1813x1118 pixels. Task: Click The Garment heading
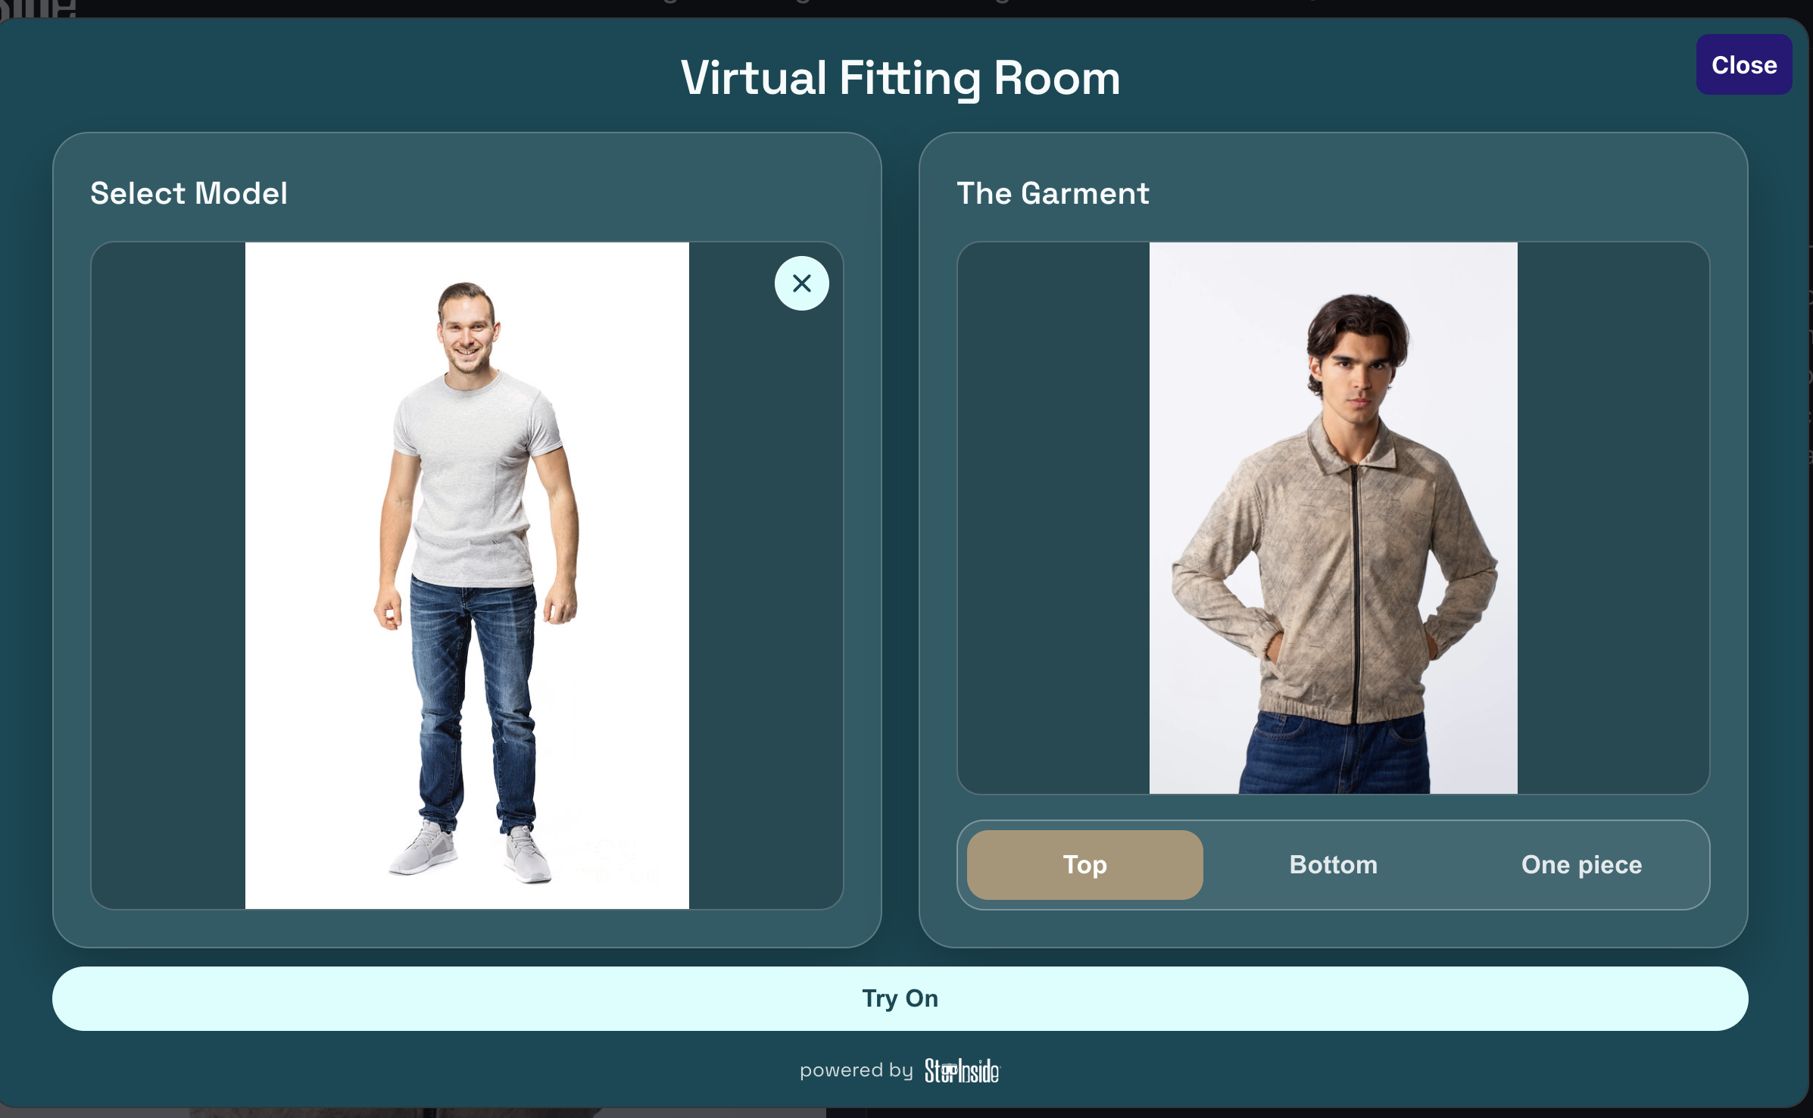point(1053,193)
